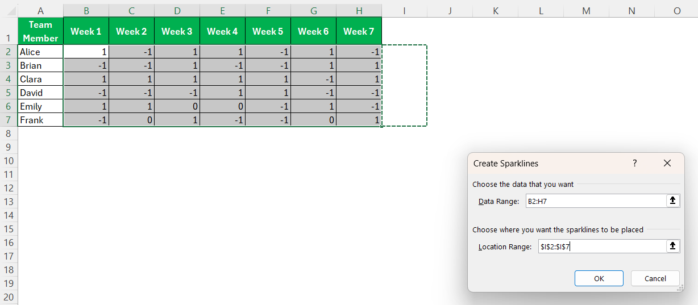Cancel the Create Sparklines dialog
This screenshot has height=305, width=698.
[x=655, y=278]
